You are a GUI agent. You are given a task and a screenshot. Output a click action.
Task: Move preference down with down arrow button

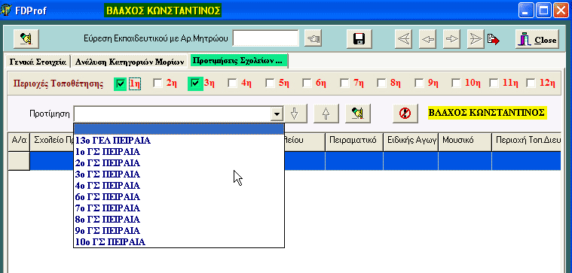295,114
